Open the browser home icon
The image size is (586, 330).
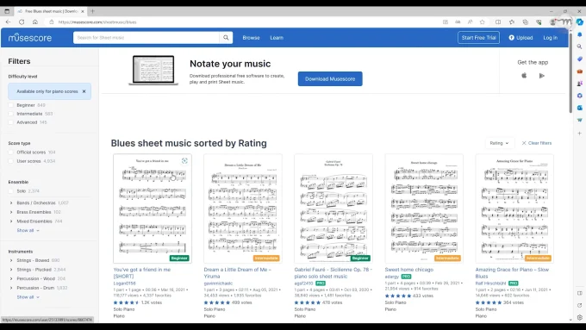click(35, 22)
